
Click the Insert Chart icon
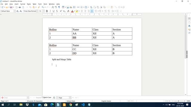pyautogui.click(x=71, y=7)
